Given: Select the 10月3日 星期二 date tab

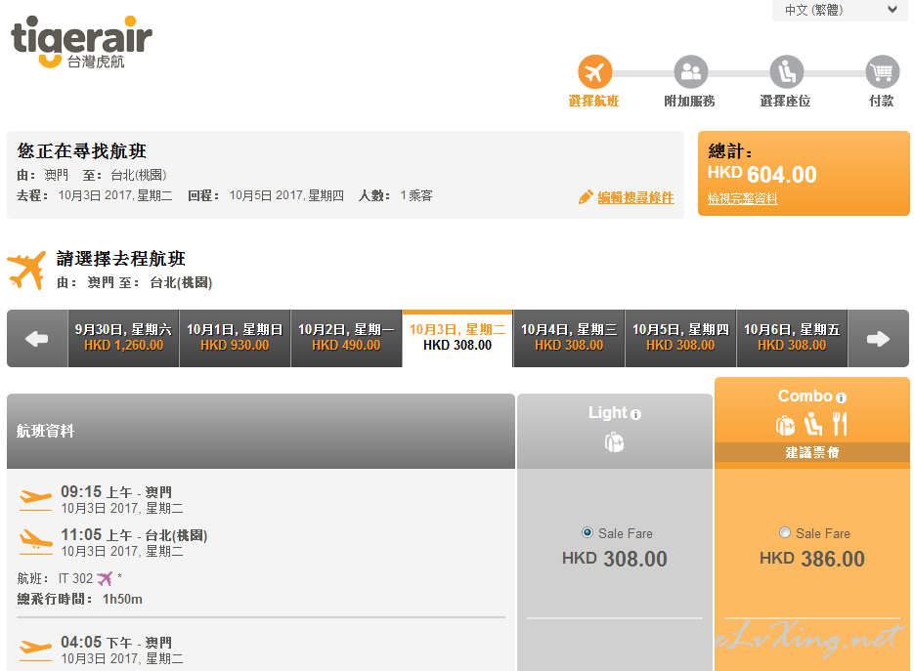Looking at the screenshot, I should 457,338.
